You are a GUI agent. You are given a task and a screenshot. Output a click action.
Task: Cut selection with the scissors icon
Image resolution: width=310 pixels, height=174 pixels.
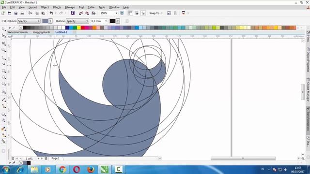(x=30, y=13)
